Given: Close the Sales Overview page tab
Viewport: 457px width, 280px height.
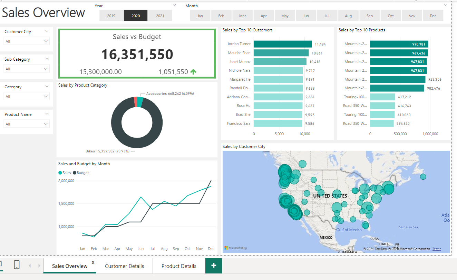Looking at the screenshot, I should click(x=93, y=262).
